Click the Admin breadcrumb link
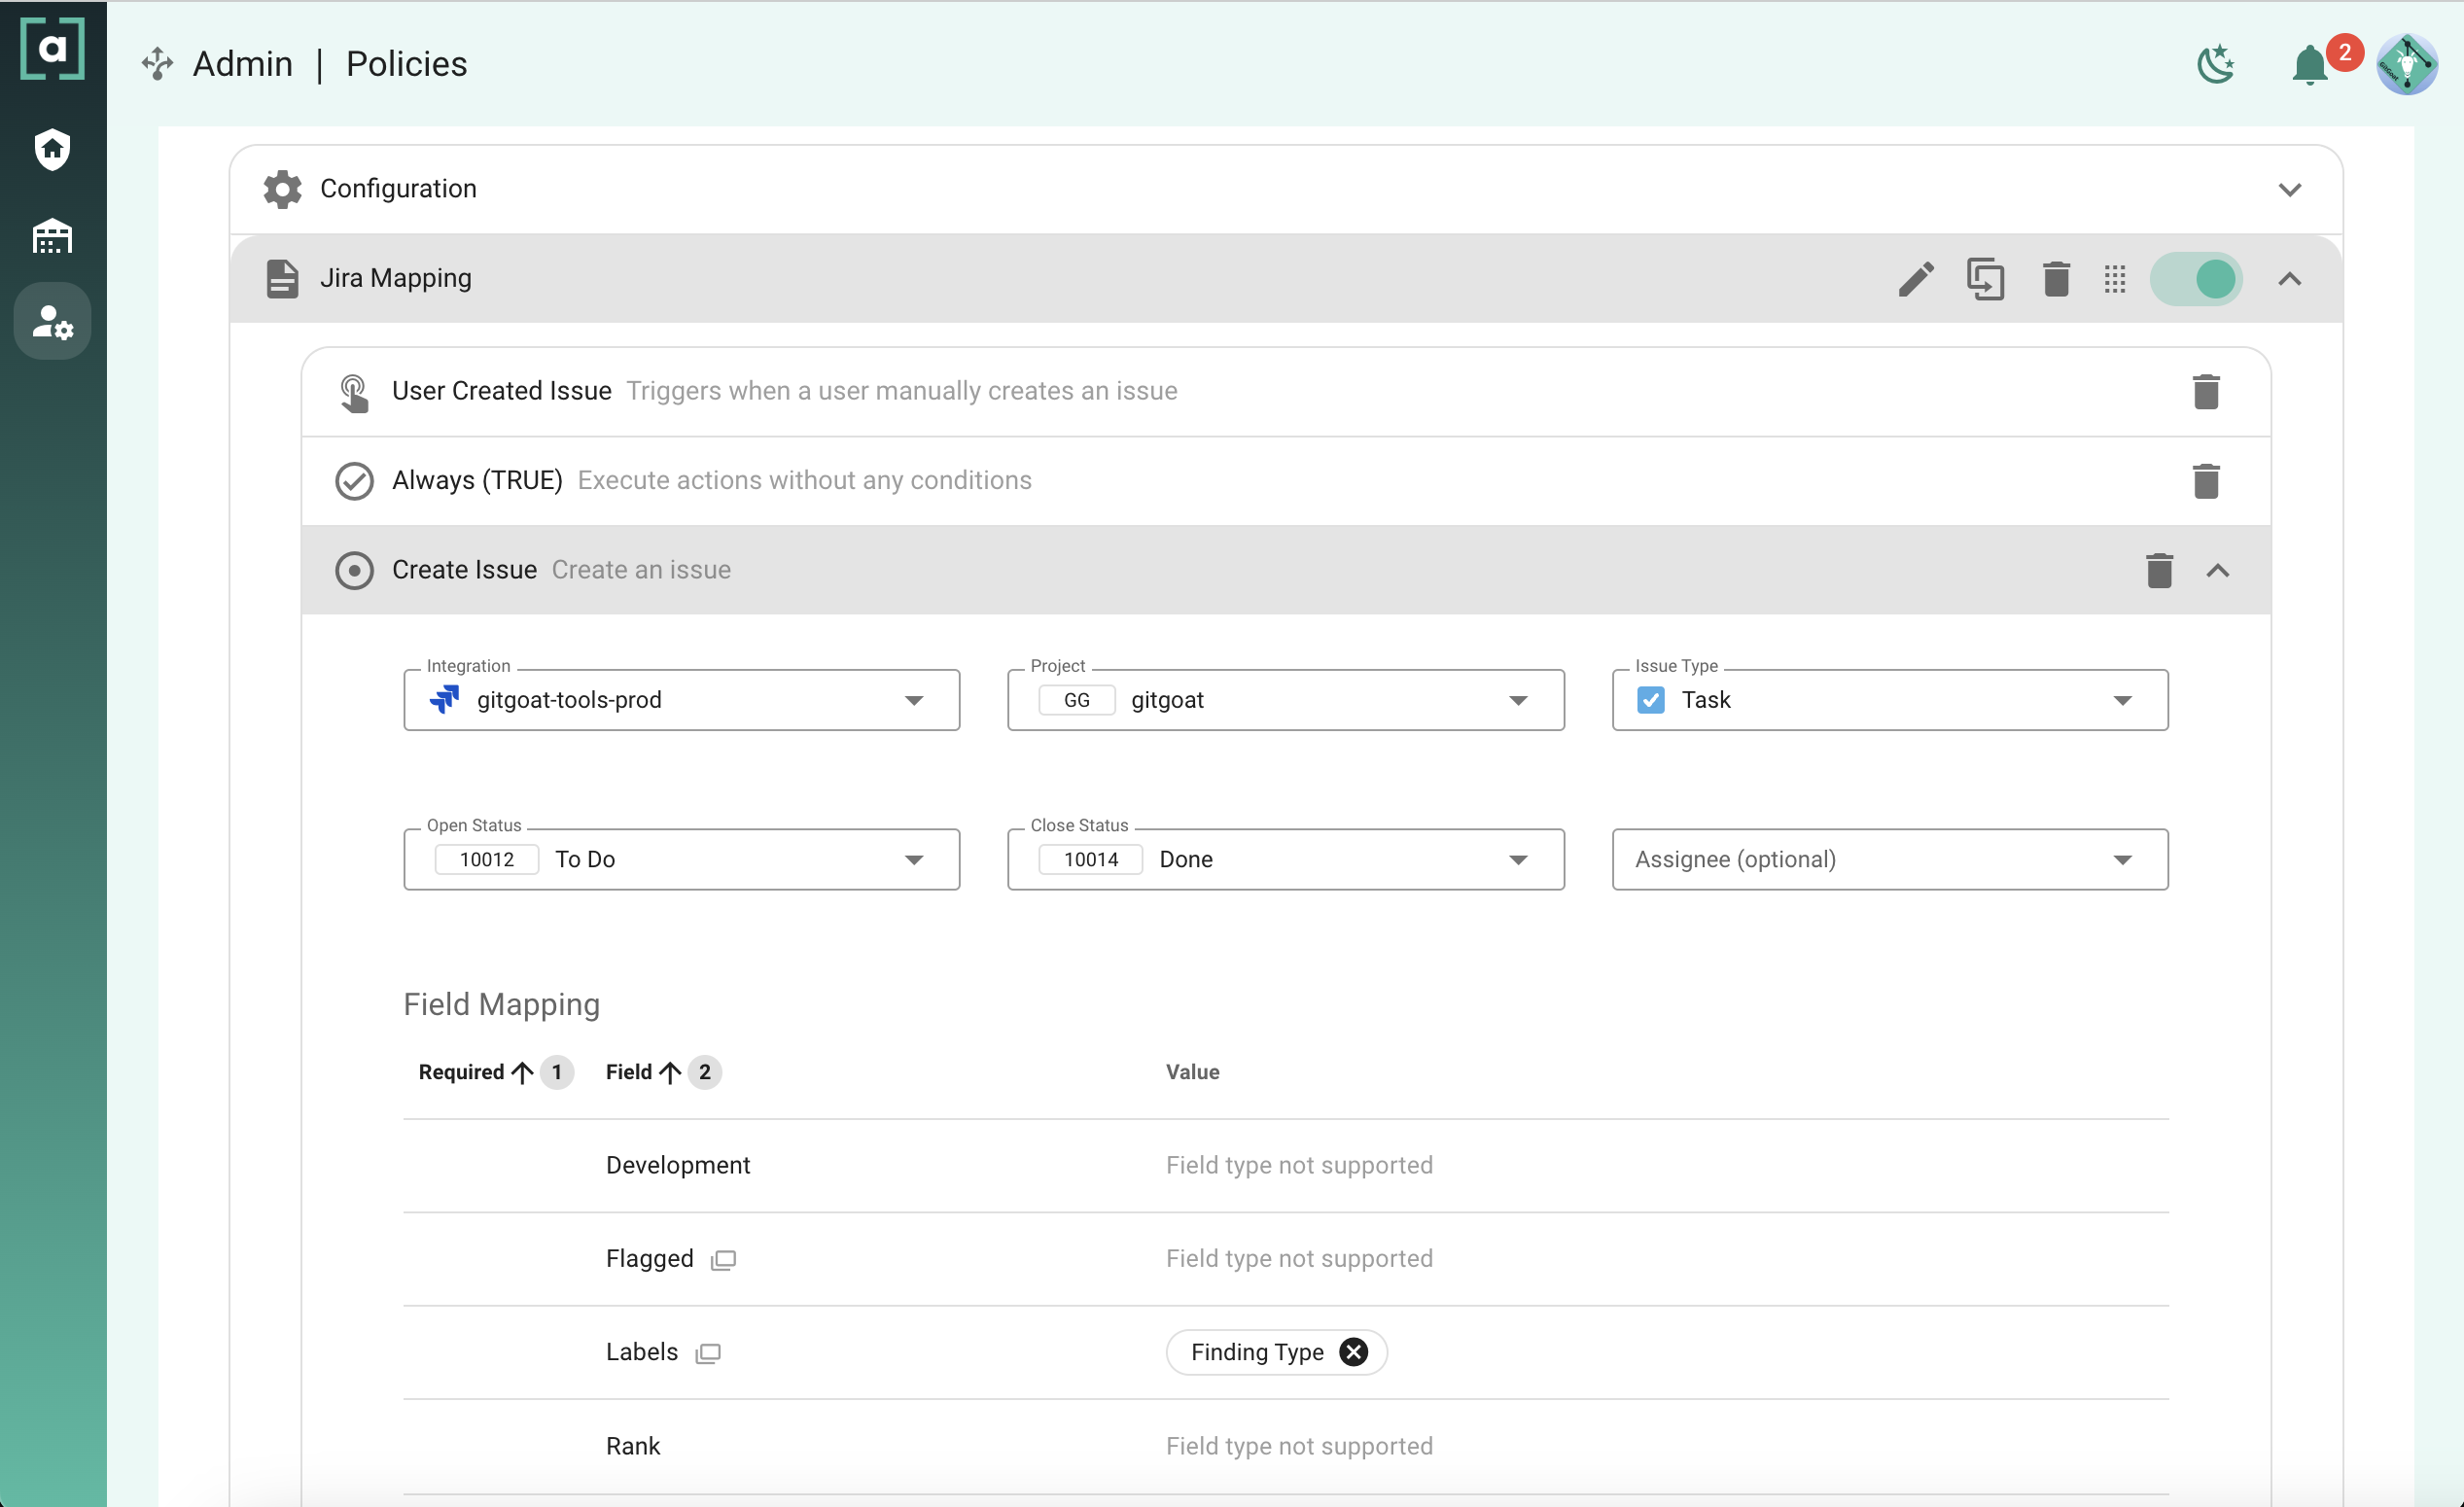 [242, 64]
